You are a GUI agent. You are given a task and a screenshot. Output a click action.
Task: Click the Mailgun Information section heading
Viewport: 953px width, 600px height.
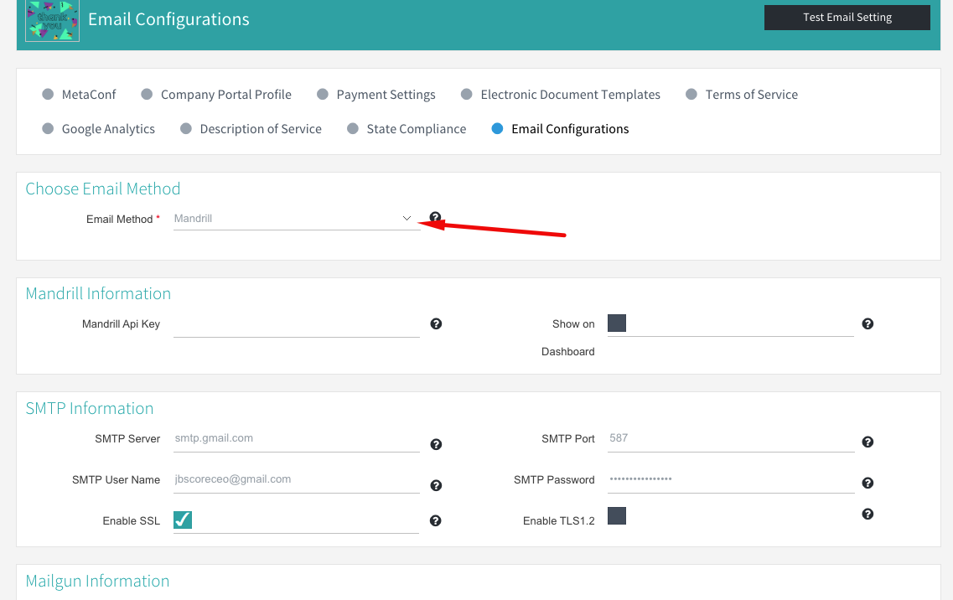point(97,582)
